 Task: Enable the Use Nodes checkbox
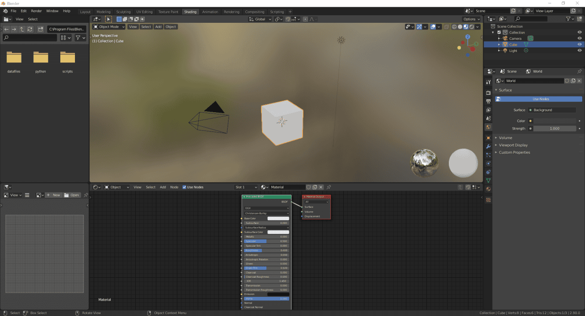coord(185,187)
